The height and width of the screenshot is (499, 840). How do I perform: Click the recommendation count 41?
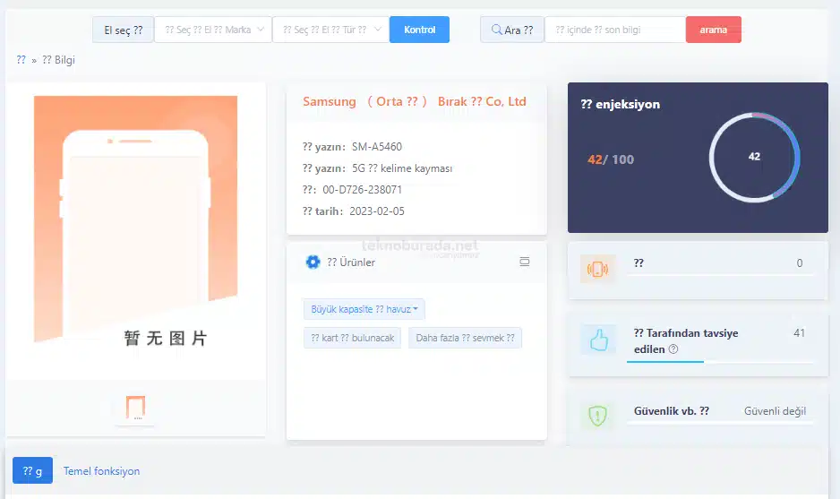[799, 333]
